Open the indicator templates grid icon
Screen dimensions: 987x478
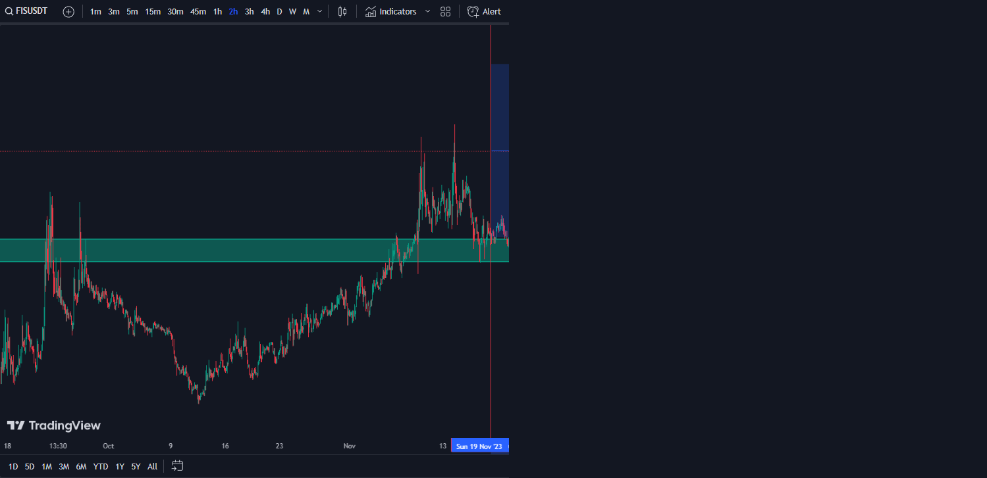point(446,12)
